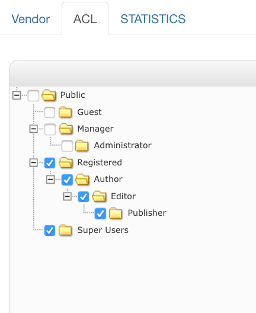Click the Super Users folder icon
The image size is (256, 313).
pyautogui.click(x=65, y=230)
